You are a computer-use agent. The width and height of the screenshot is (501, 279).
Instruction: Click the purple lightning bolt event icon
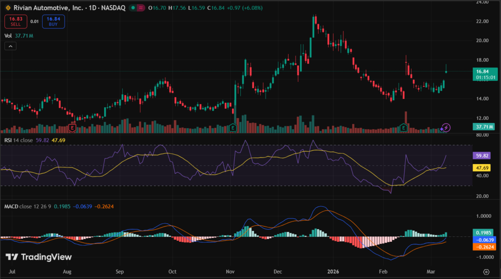coord(446,127)
